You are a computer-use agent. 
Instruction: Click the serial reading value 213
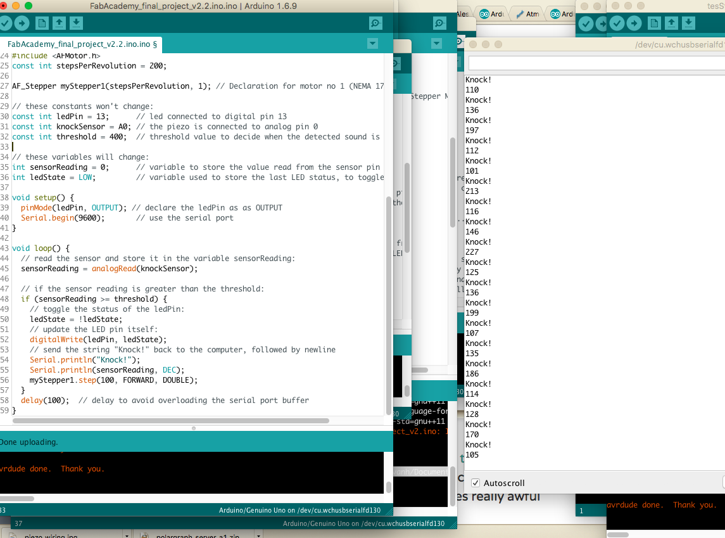pyautogui.click(x=472, y=191)
